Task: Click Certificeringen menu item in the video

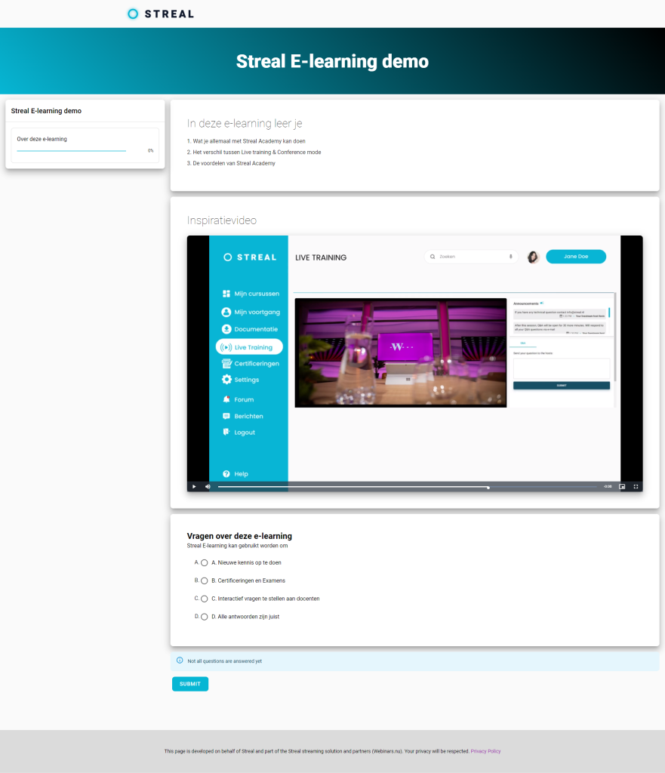Action: (x=251, y=363)
